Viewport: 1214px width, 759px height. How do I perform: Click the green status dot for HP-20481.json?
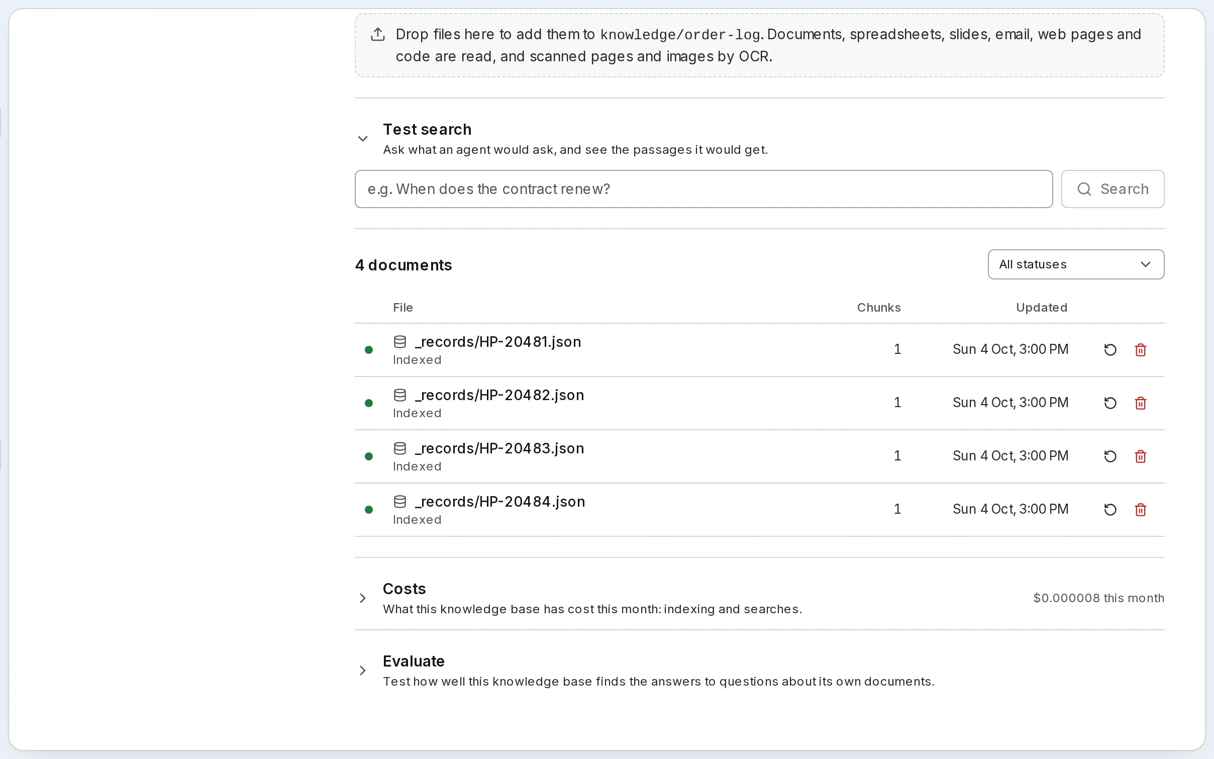369,350
